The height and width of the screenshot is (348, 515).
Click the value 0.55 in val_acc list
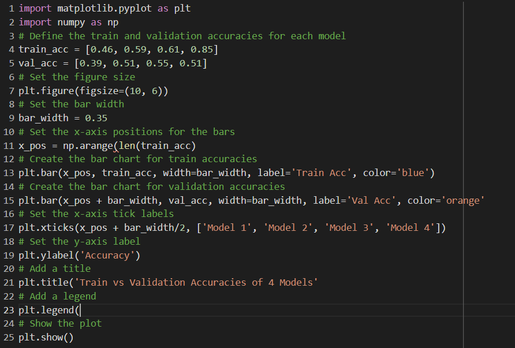157,63
